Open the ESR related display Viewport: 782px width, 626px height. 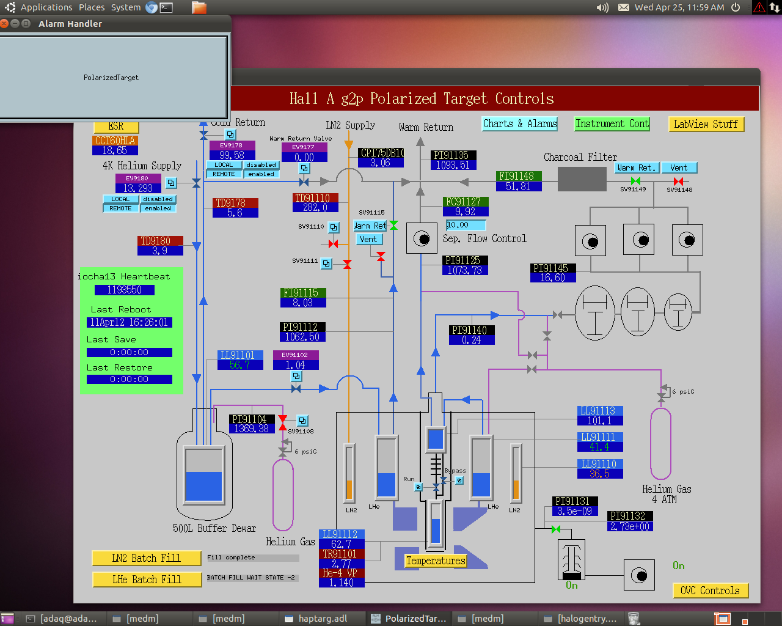click(x=116, y=127)
